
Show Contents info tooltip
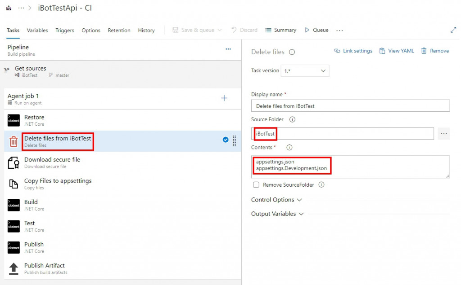tap(289, 148)
